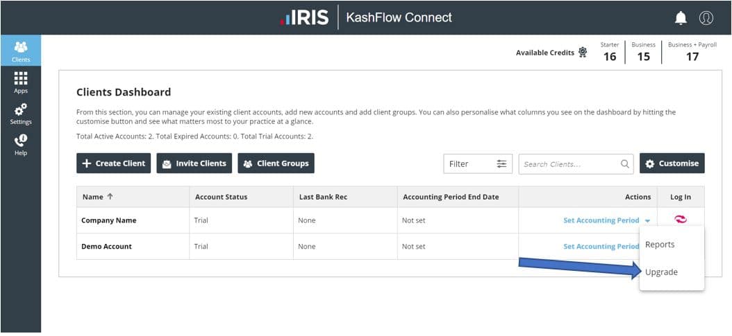Click the notifications bell icon

click(x=681, y=18)
